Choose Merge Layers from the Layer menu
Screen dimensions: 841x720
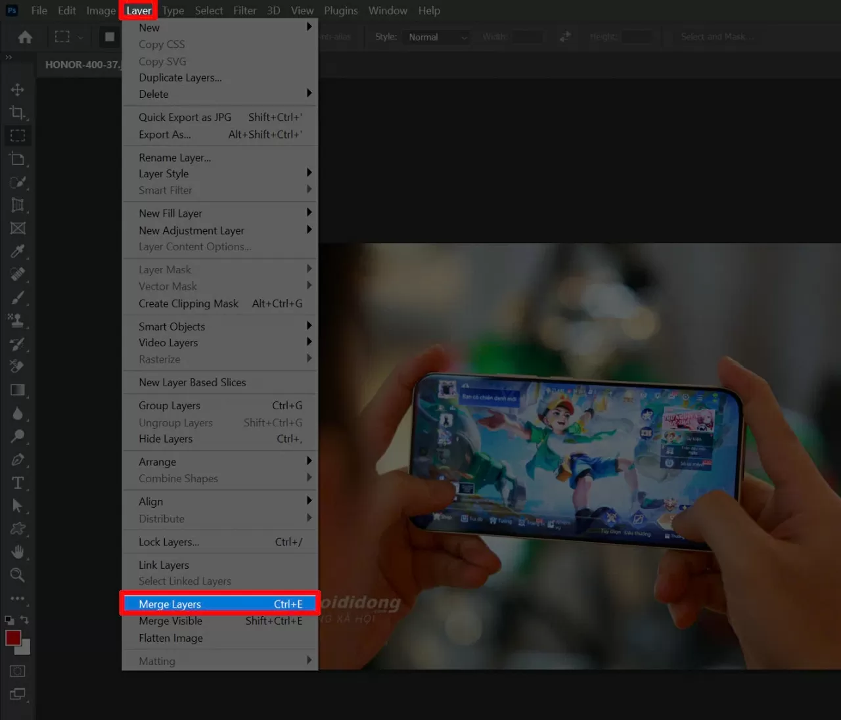click(170, 604)
